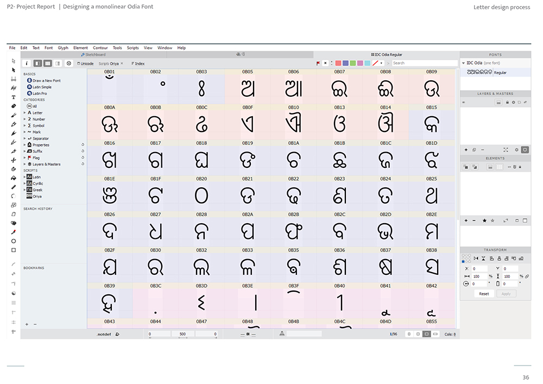Click the flip horizontal icon in Transform
543x384 pixels.
476,259
